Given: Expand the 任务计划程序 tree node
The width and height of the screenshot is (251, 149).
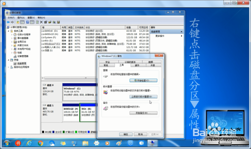Looking at the screenshot, I should coord(12,35).
